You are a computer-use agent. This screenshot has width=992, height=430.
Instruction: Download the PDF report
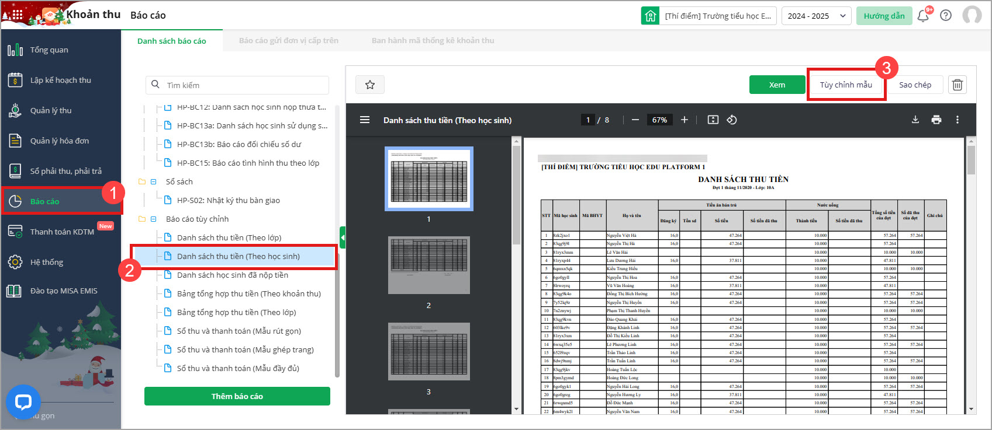tap(915, 120)
